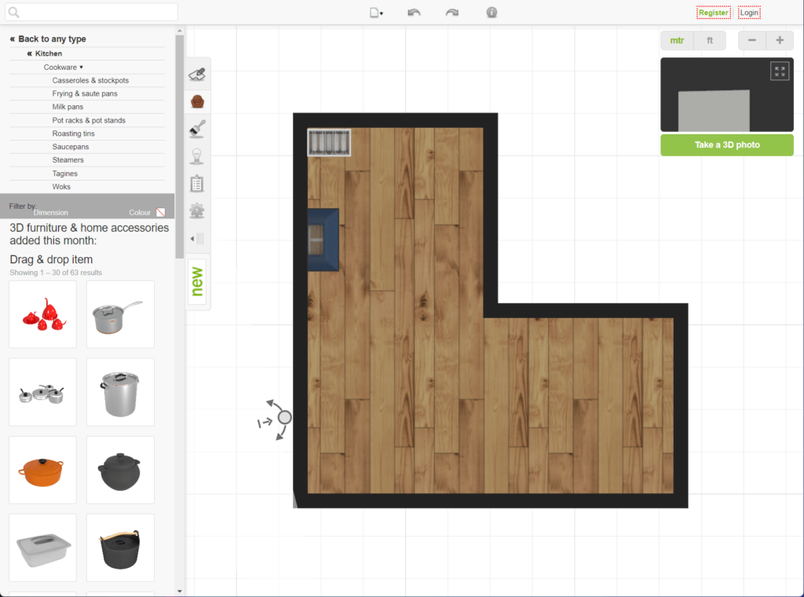Zoom out with the minus button
This screenshot has height=597, width=804.
(x=751, y=41)
